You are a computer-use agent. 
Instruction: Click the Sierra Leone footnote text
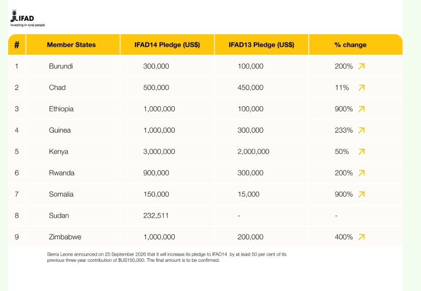[167, 257]
